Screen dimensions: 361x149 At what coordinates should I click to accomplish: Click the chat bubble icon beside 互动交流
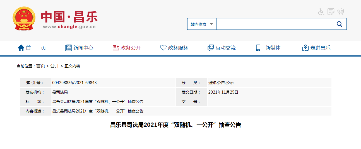pyautogui.click(x=211, y=48)
